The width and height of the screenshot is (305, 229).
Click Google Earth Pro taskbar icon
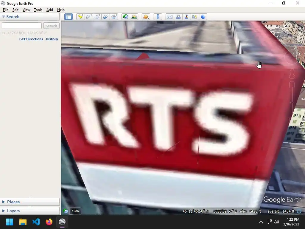62,222
